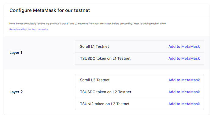The height and width of the screenshot is (118, 214).
Task: Click the Scroll L2 Testnet label
Action: click(x=95, y=80)
